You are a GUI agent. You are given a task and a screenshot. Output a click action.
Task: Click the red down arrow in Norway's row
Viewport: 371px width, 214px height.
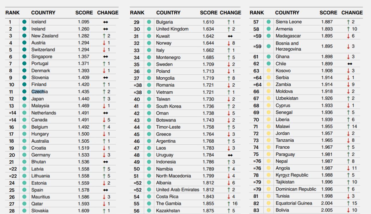[229, 43]
